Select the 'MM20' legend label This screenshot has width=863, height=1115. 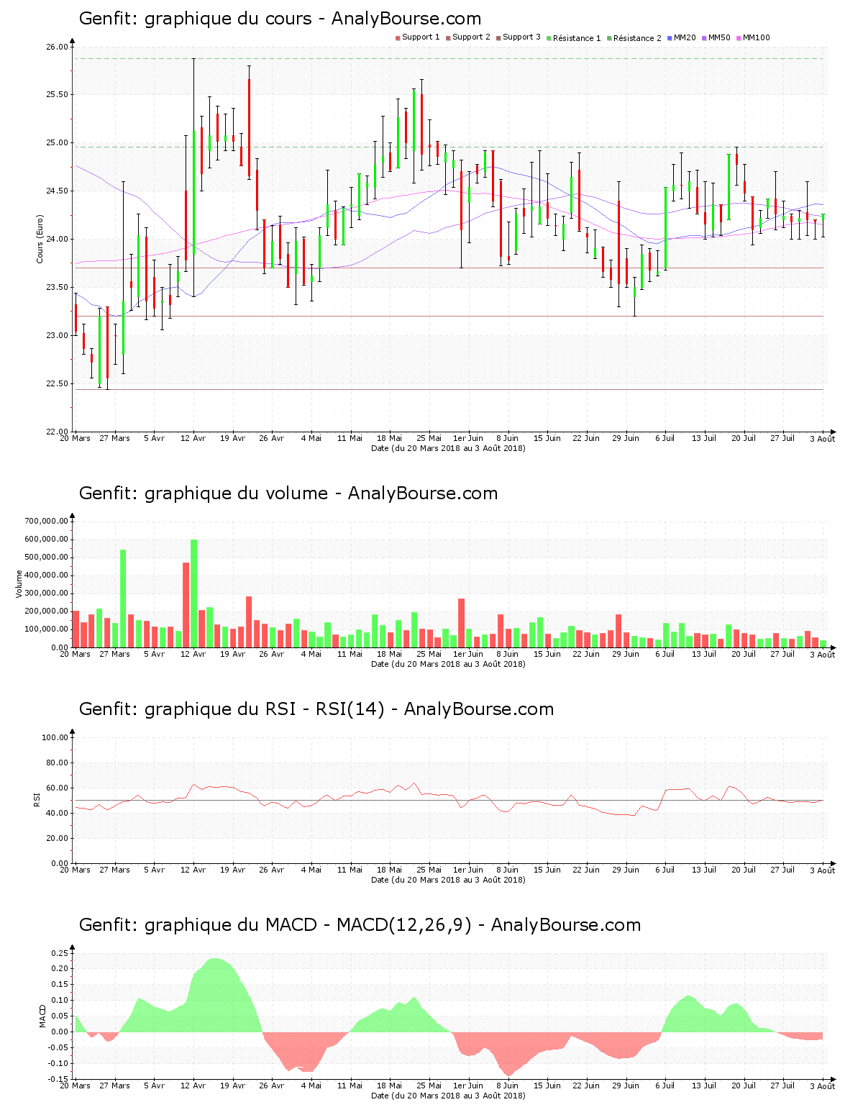(x=685, y=37)
